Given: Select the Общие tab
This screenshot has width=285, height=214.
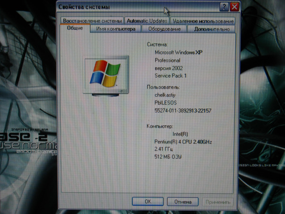Looking at the screenshot, I should [75, 28].
